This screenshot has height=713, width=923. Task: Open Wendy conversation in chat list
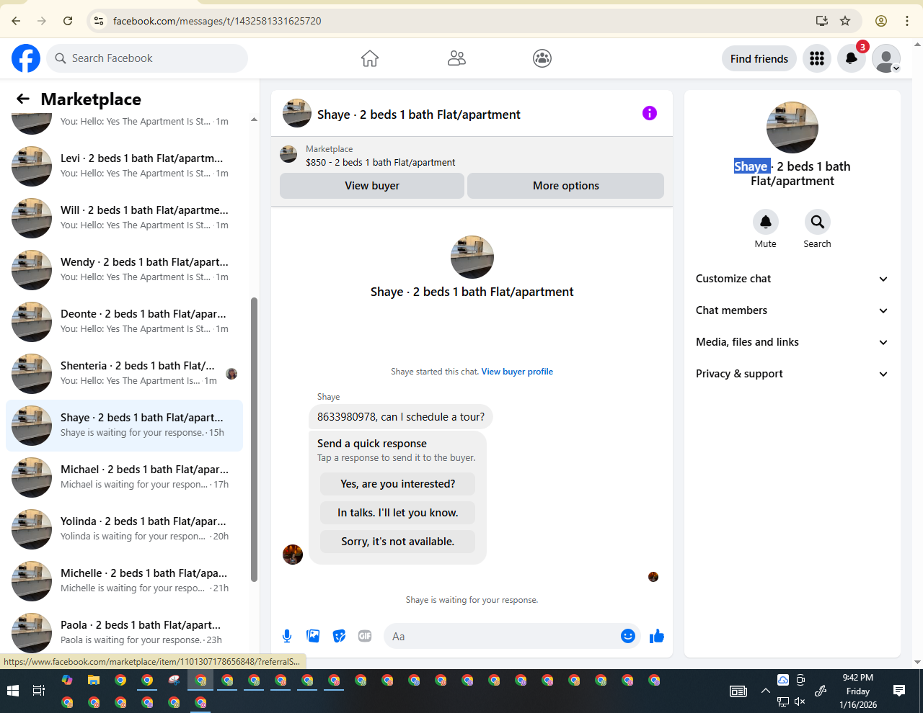(124, 270)
